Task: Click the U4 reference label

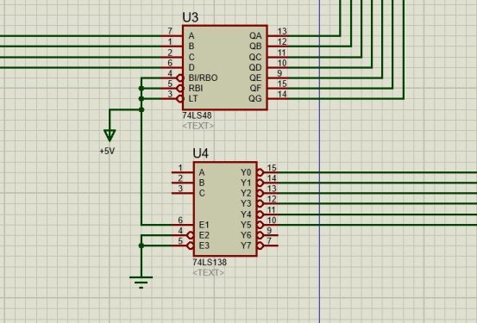Action: coord(201,153)
